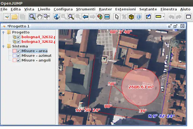
Task: Open the Sextante menu
Action: tap(148, 9)
